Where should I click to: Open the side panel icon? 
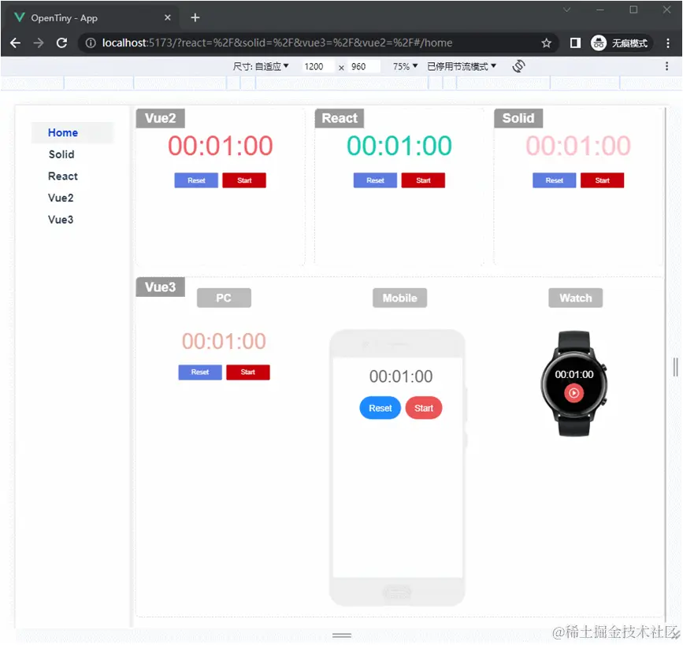tap(575, 43)
